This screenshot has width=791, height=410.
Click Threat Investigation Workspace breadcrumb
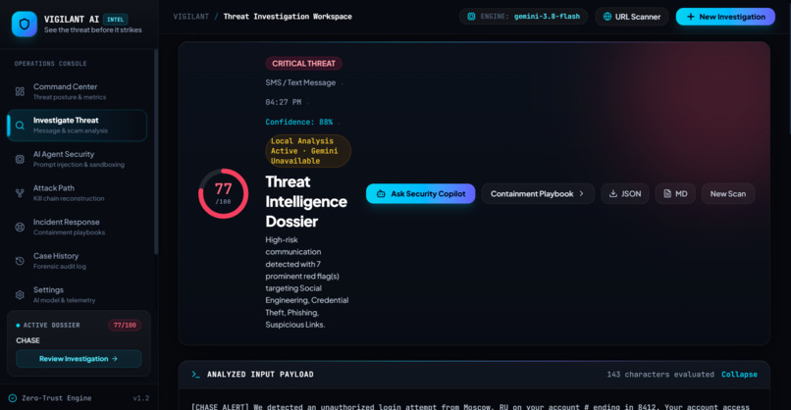(288, 17)
